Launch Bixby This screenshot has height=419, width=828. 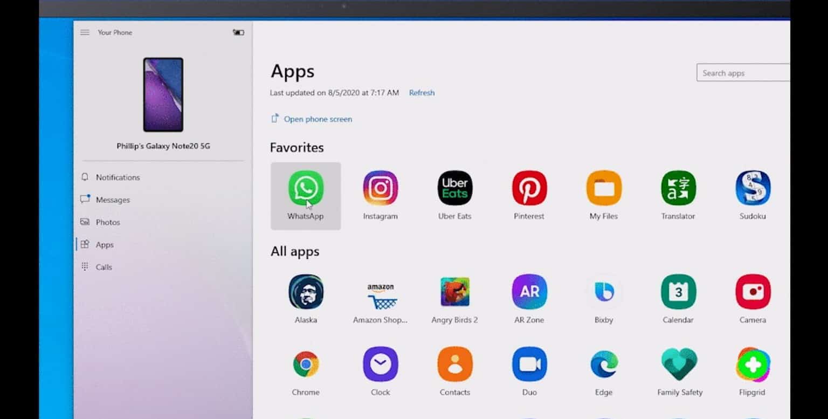point(603,291)
